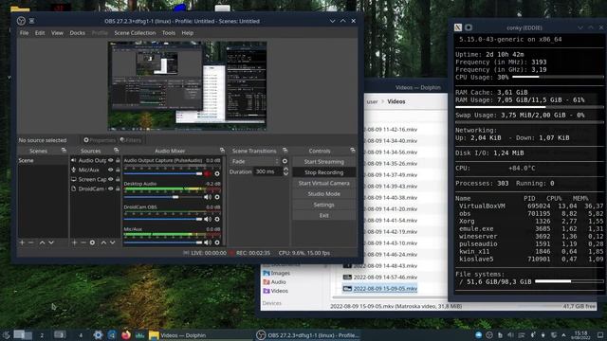Click the Duration 300 ms input field
The width and height of the screenshot is (607, 341).
pos(267,171)
